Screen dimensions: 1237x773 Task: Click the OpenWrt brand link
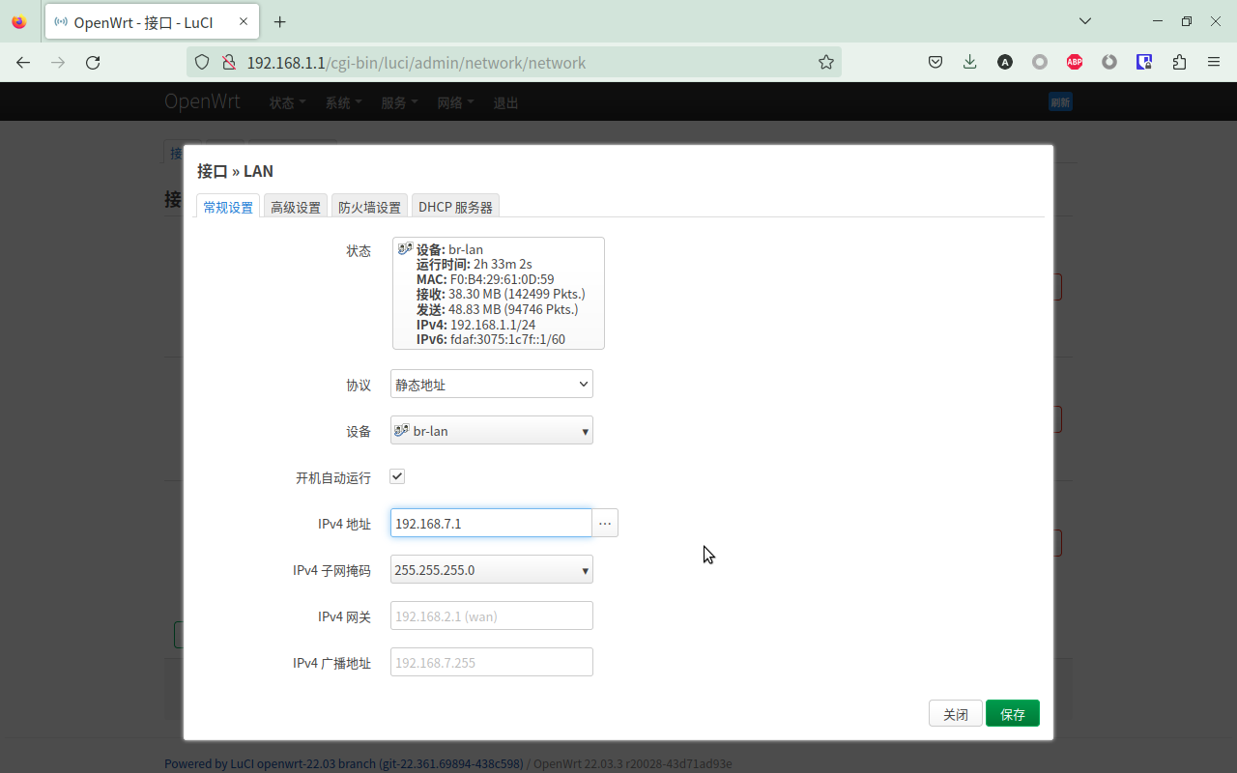pyautogui.click(x=202, y=101)
